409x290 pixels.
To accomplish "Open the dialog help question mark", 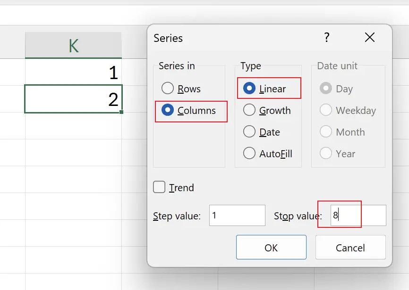I will pyautogui.click(x=326, y=38).
